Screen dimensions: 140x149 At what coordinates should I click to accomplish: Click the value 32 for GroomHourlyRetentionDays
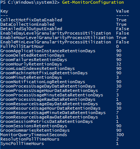click(x=119, y=64)
